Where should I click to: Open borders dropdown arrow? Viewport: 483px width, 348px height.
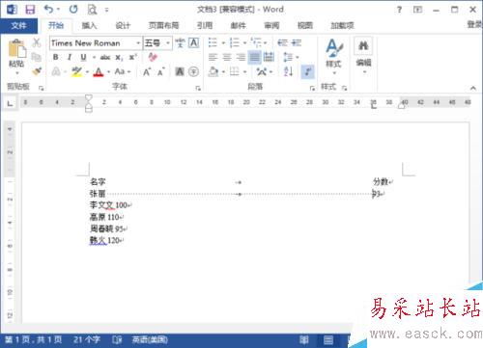pyautogui.click(x=244, y=71)
